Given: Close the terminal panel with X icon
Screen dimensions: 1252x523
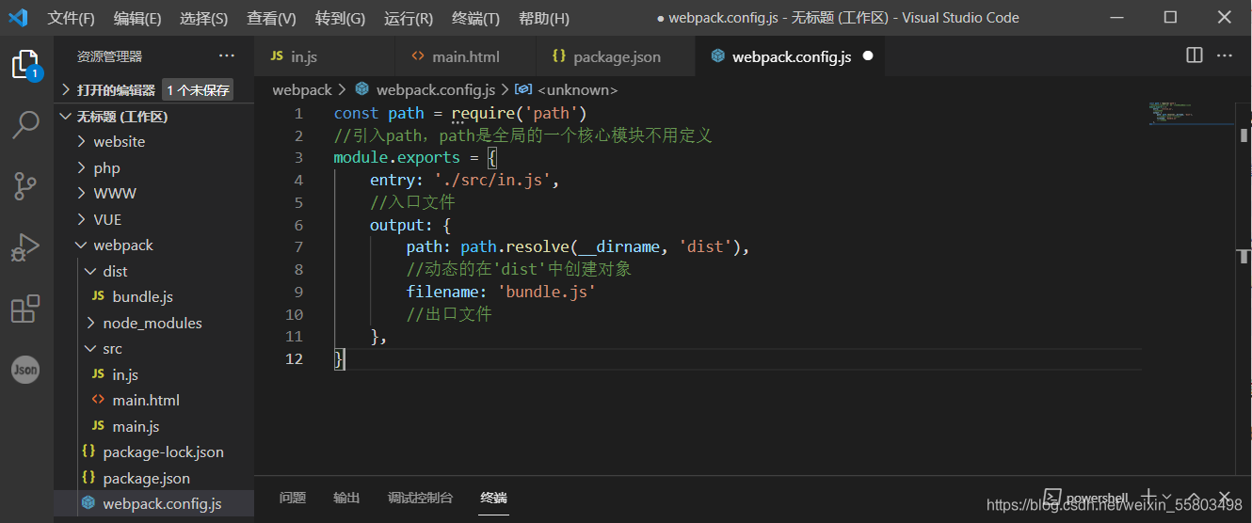Looking at the screenshot, I should point(1224,497).
